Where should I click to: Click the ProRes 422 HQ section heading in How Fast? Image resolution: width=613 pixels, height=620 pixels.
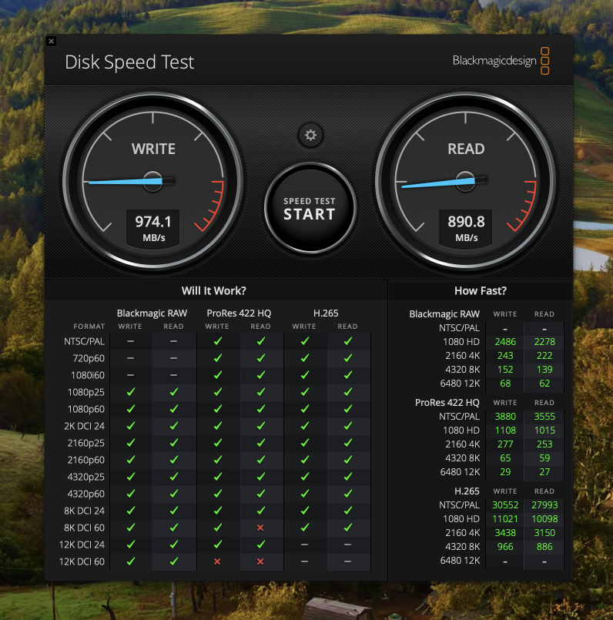[447, 403]
